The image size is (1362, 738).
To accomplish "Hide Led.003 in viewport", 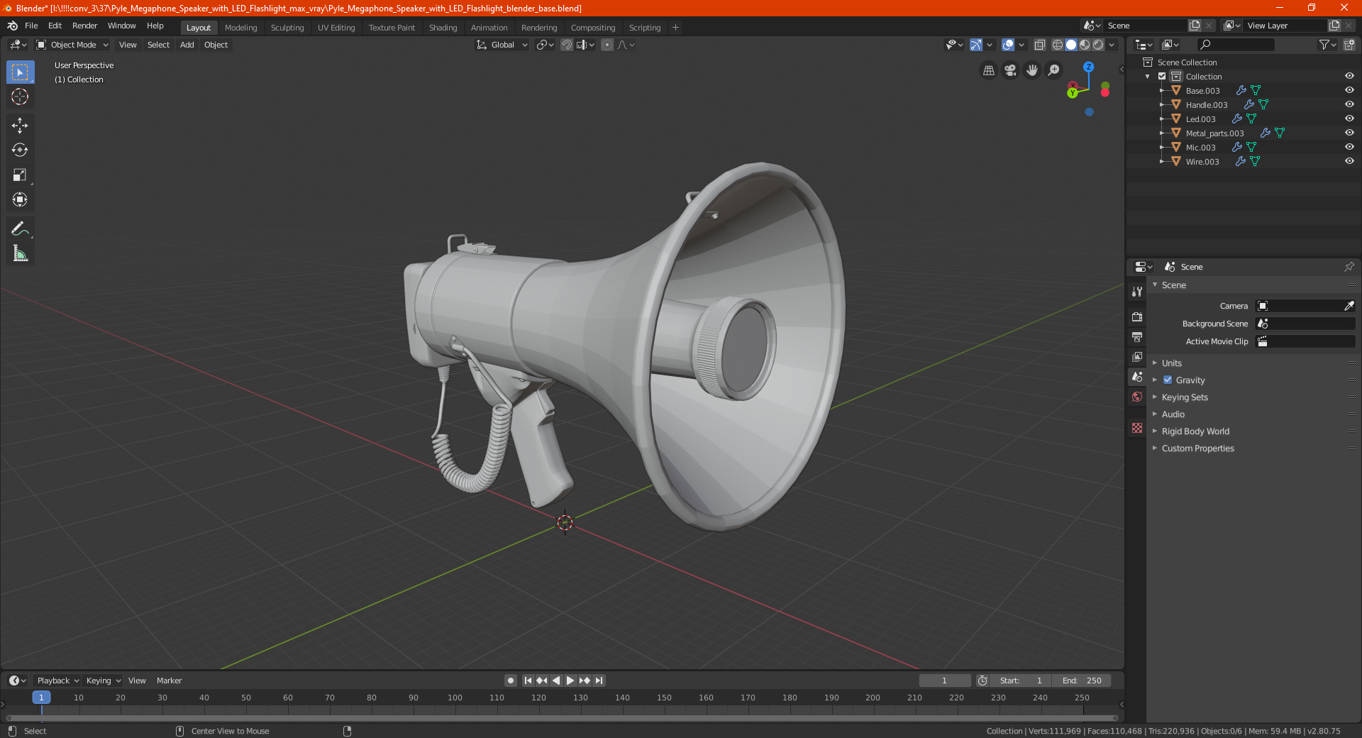I will tap(1349, 119).
